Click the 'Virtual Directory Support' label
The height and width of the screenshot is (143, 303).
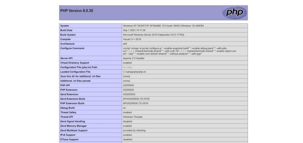pyautogui.click(x=75, y=63)
